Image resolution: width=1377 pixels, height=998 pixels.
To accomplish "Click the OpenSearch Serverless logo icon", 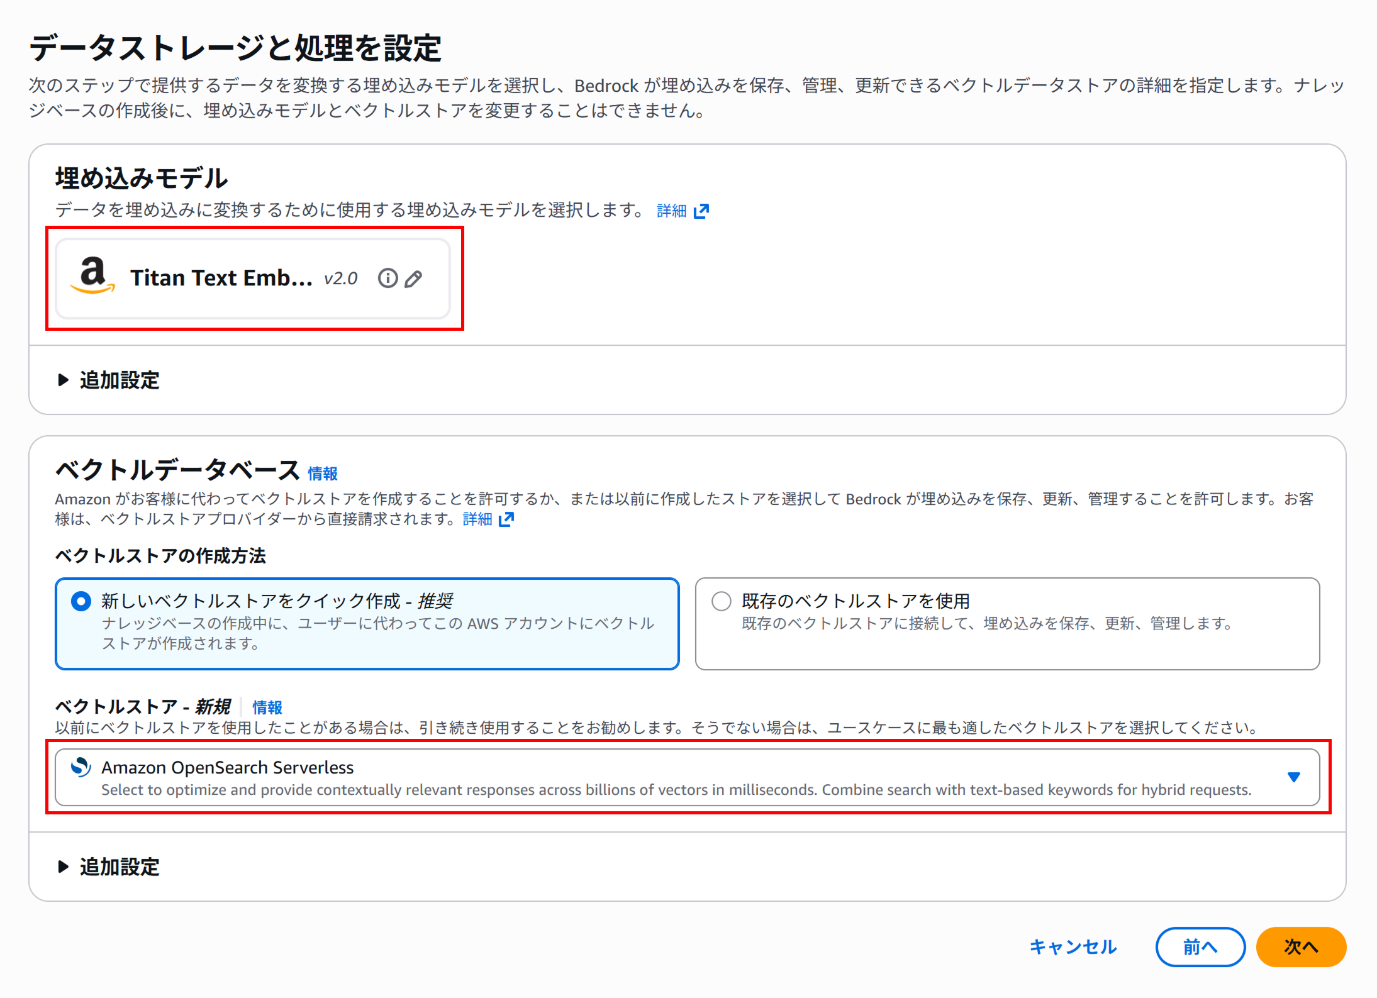I will [x=81, y=767].
